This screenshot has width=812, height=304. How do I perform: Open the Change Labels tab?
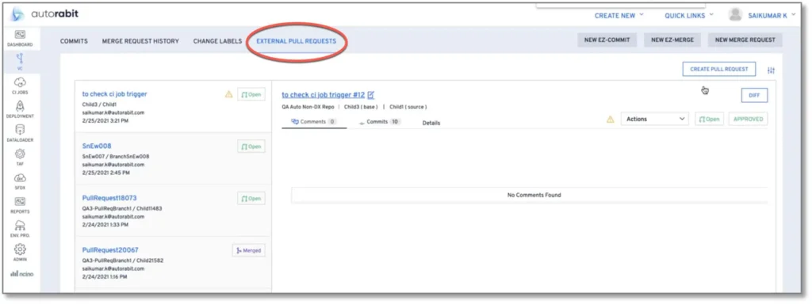pyautogui.click(x=217, y=41)
